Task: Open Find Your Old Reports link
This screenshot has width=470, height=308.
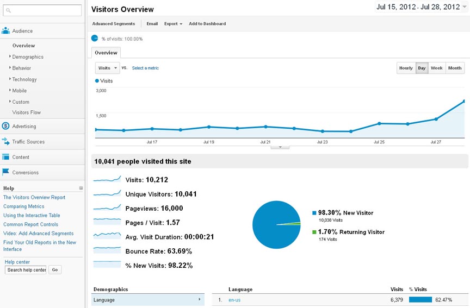Action: click(x=40, y=246)
